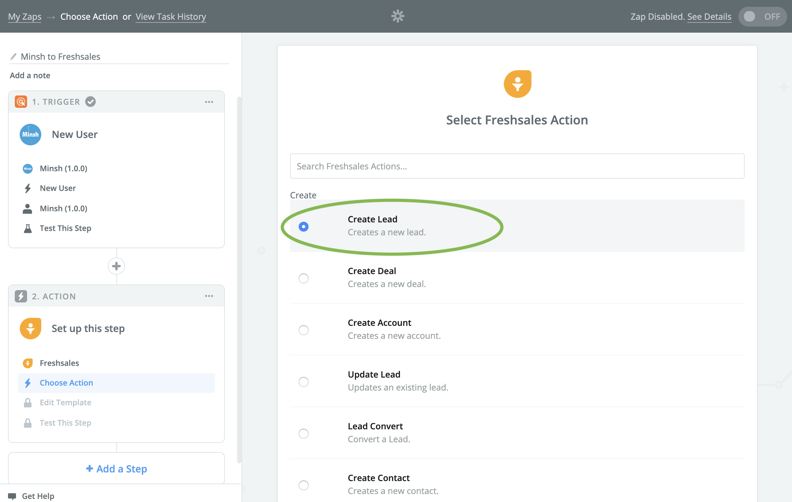Open the Edit Template step item
Screen dimensions: 792x502
(x=116, y=403)
